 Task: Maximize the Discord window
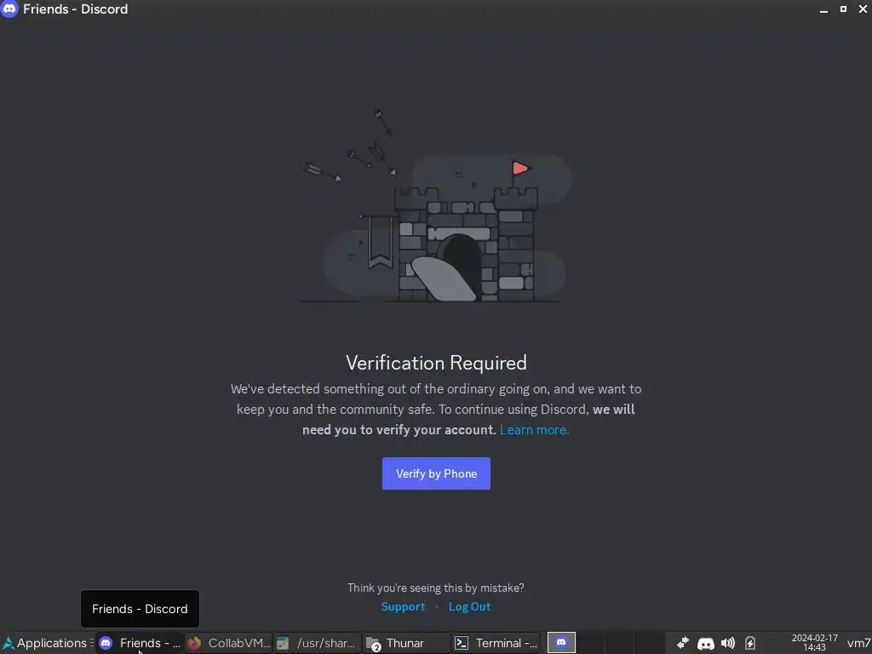click(x=843, y=9)
